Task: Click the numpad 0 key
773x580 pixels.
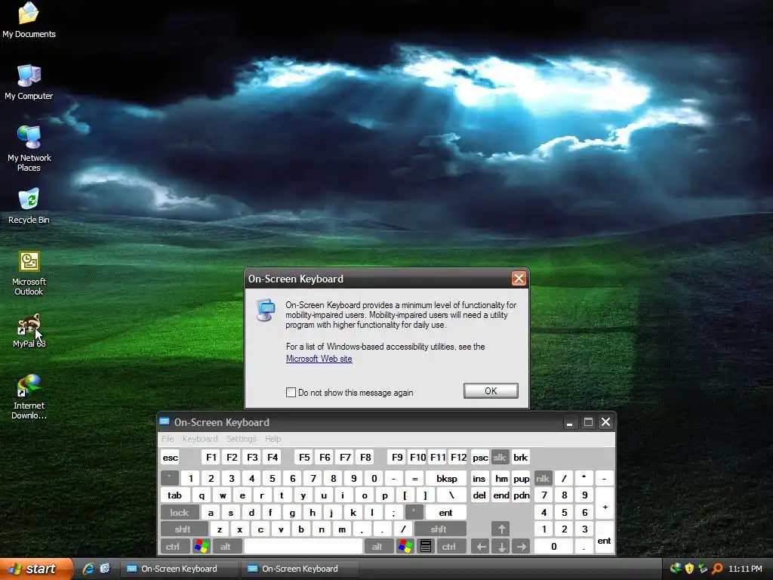Action: pyautogui.click(x=553, y=547)
